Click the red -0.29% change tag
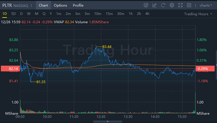This screenshot has width=217, height=123. coord(205,69)
